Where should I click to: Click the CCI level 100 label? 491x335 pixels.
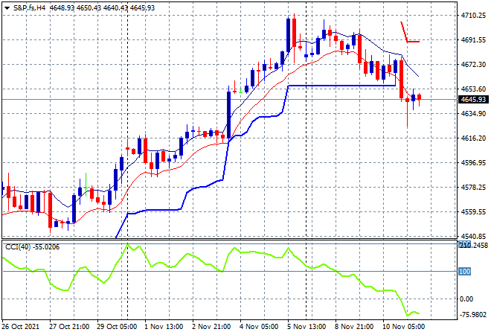click(464, 272)
